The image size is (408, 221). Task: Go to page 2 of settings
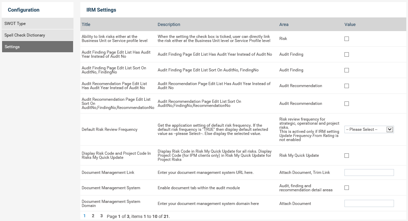(93, 216)
